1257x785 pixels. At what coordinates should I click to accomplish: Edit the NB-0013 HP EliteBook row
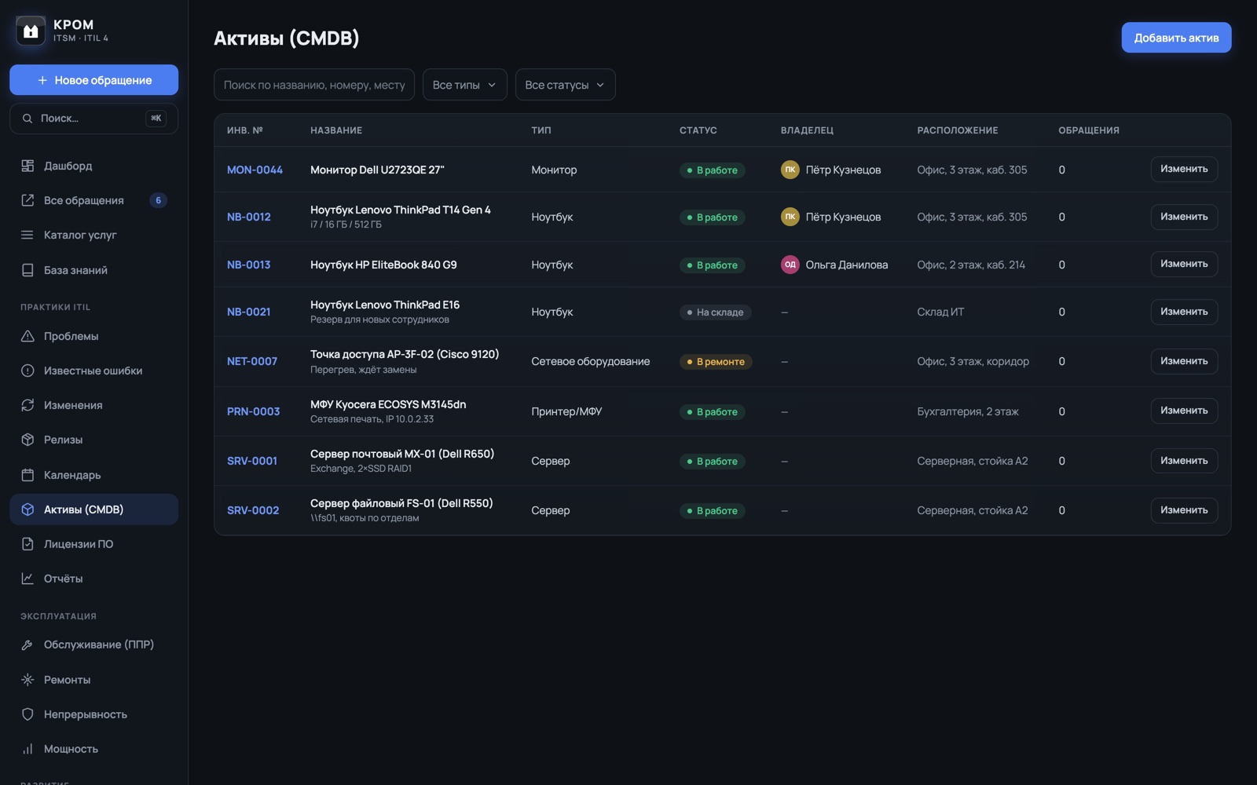tap(1184, 265)
